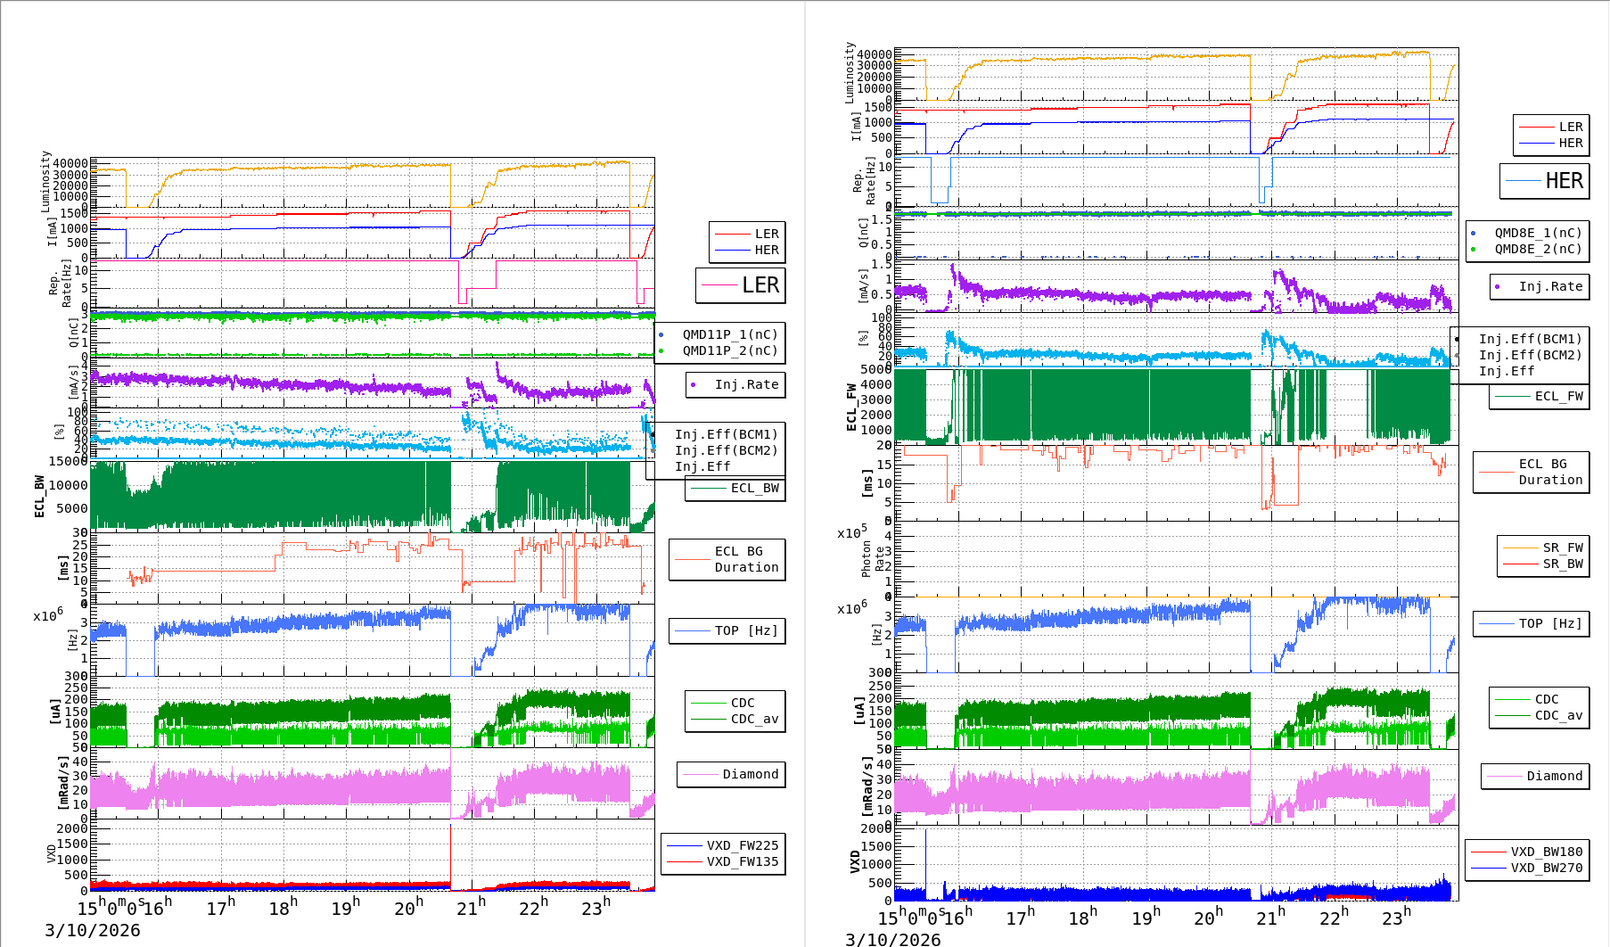Click the large LER rep rate legend box
This screenshot has width=1610, height=947.
click(740, 285)
